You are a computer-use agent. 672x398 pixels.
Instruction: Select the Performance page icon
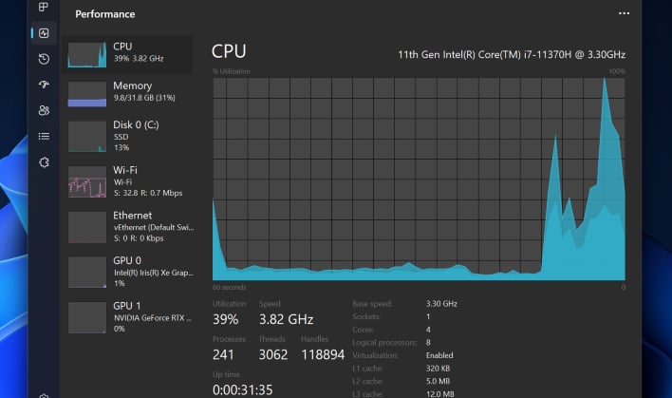44,33
